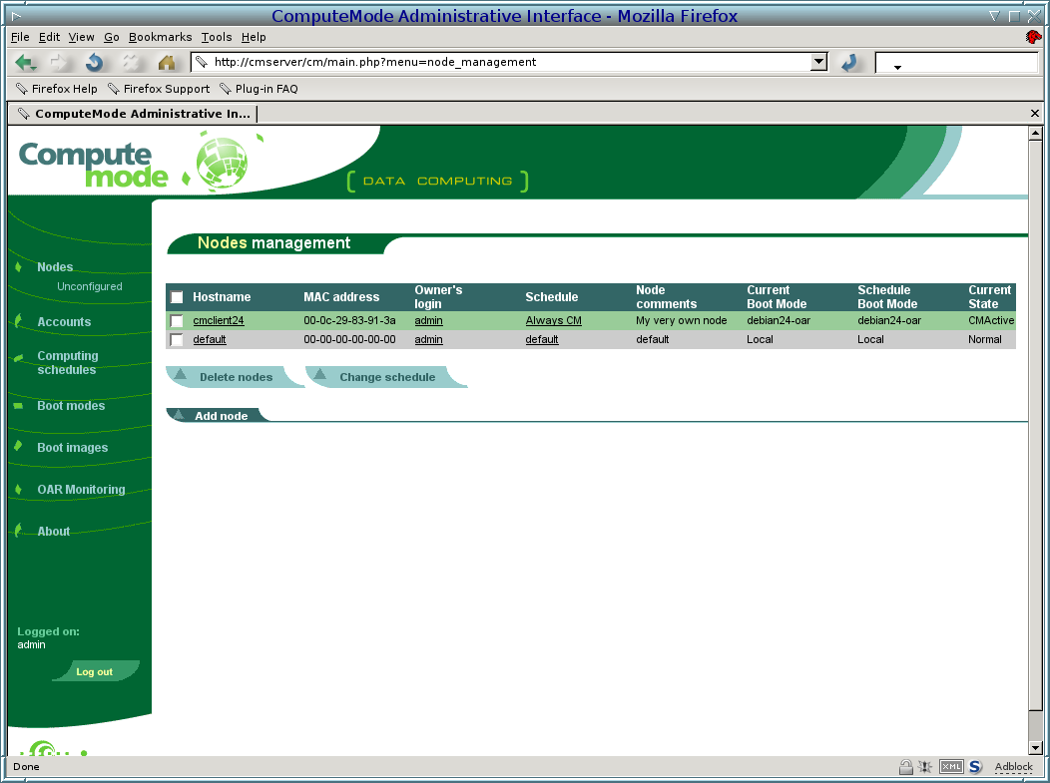Screen dimensions: 1050x783
Task: Click the padlock icon in the status bar
Action: click(905, 766)
